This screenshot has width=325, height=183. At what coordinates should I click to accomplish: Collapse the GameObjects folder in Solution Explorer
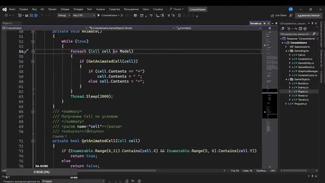(286, 79)
